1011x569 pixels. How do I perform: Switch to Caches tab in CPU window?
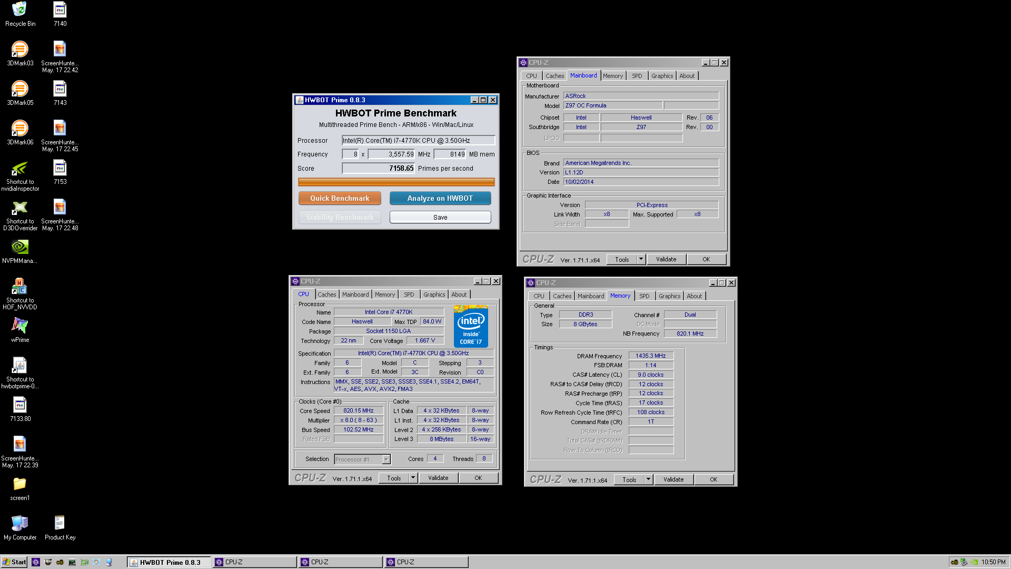pyautogui.click(x=326, y=295)
